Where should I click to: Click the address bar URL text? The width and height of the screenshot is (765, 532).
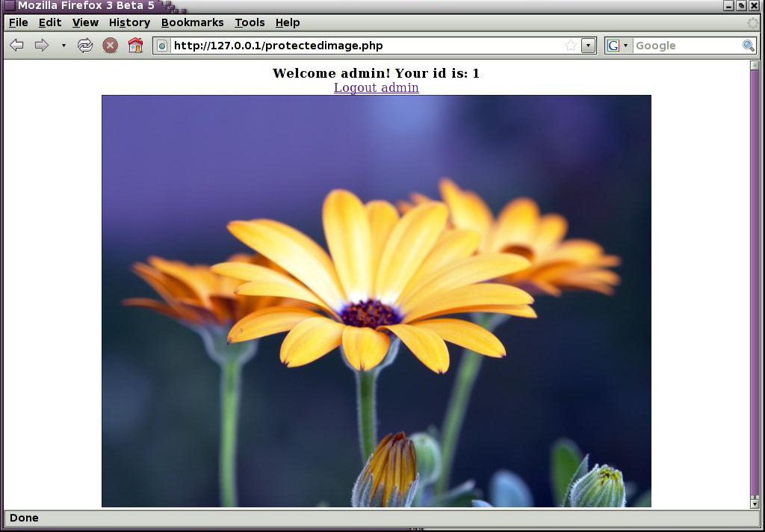tap(279, 46)
